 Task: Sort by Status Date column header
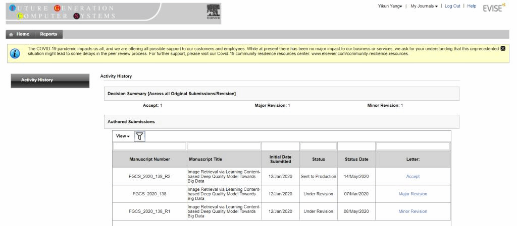(x=355, y=159)
